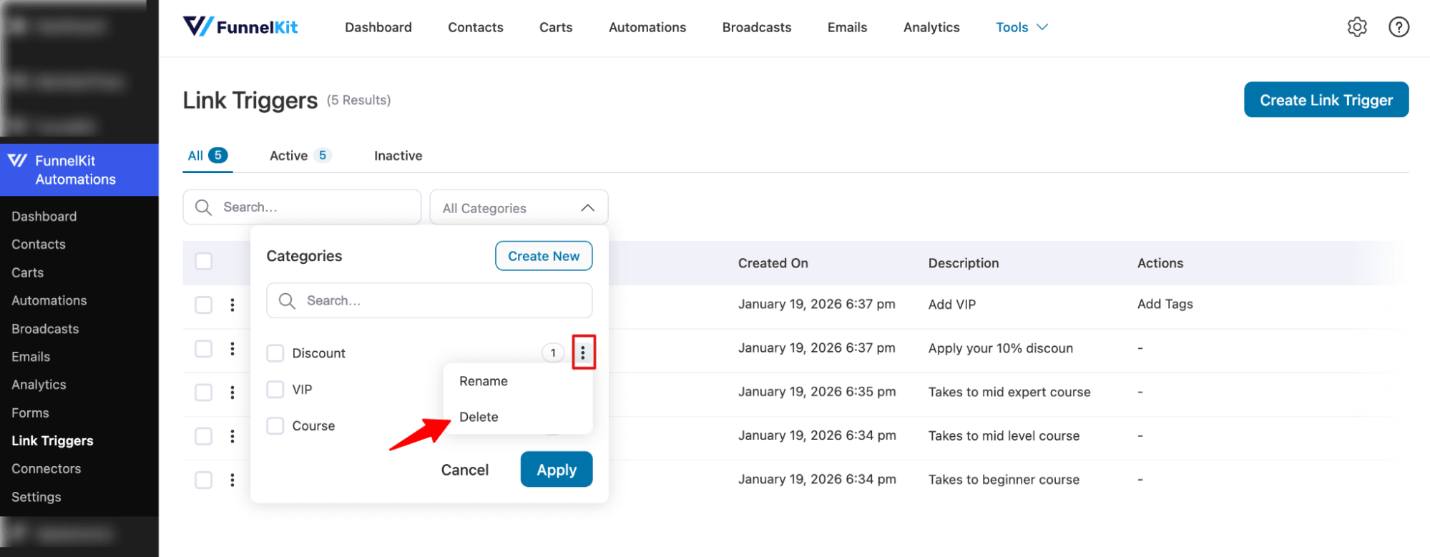Click the Create Link Trigger button

tap(1326, 100)
